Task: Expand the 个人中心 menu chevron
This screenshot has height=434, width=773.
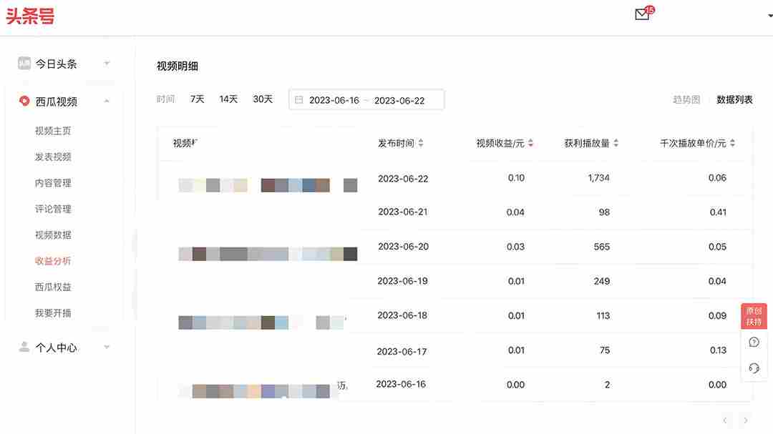Action: pyautogui.click(x=107, y=347)
